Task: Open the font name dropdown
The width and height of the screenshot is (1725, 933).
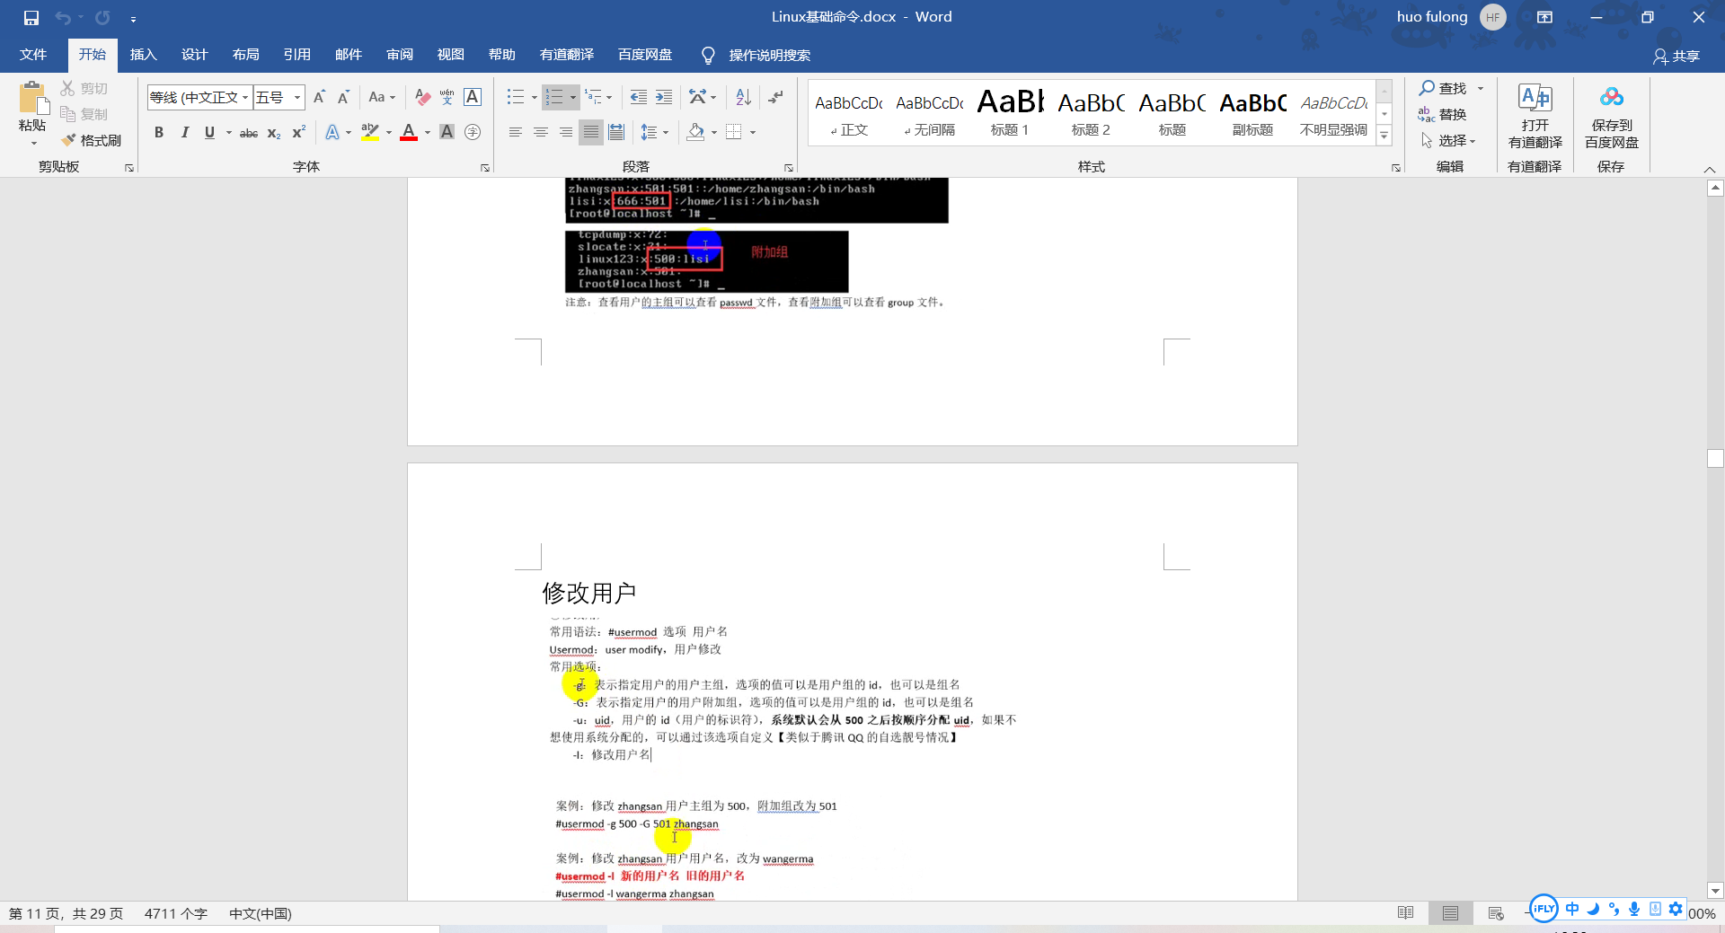Action: 245,97
